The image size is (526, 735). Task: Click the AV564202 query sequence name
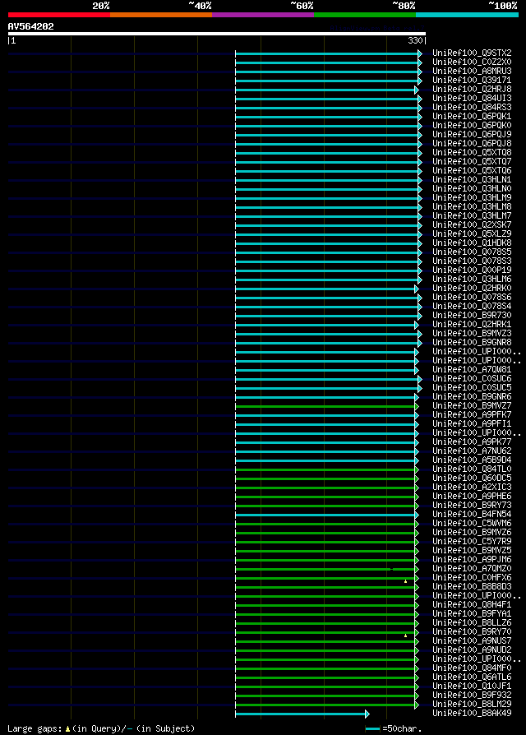click(x=31, y=26)
